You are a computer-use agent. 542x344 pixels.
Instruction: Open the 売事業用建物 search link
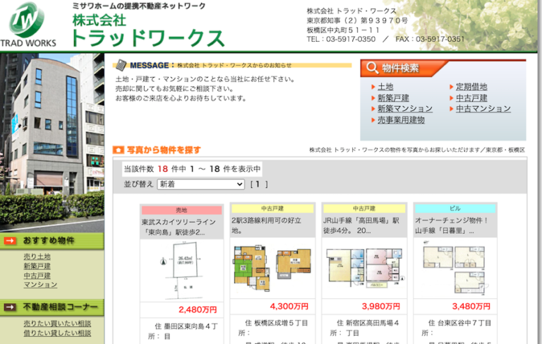tap(401, 120)
